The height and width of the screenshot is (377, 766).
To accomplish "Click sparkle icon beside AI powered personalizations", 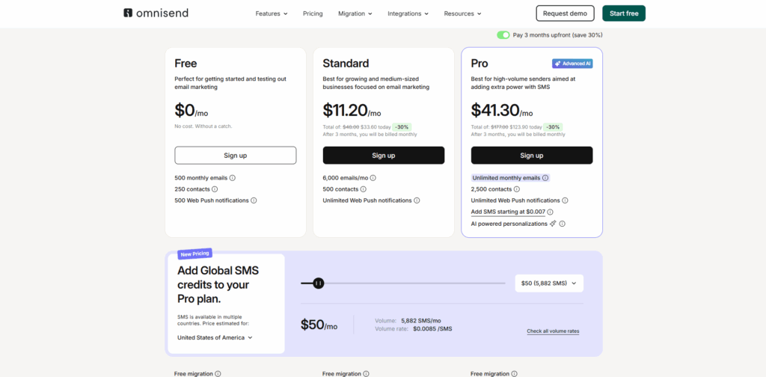I will [x=553, y=224].
